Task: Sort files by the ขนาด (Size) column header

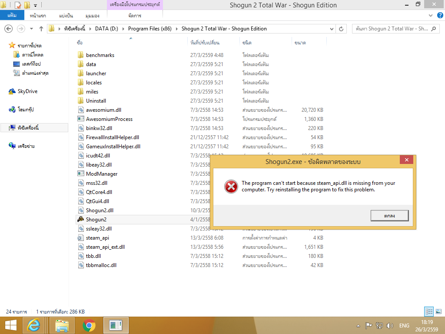Action: click(300, 43)
